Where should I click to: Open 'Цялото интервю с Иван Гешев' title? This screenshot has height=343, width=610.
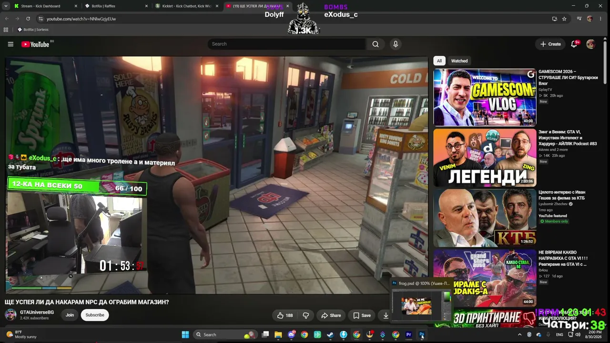(x=561, y=195)
